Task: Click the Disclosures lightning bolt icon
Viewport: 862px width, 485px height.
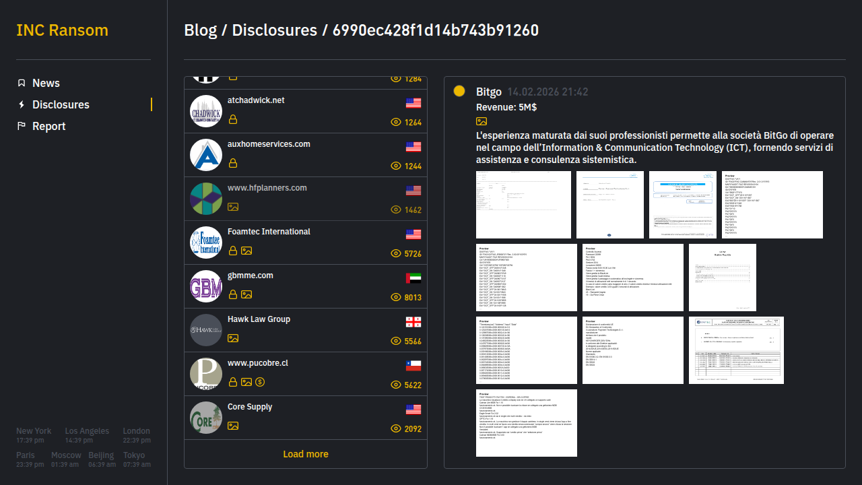Action: [x=22, y=104]
